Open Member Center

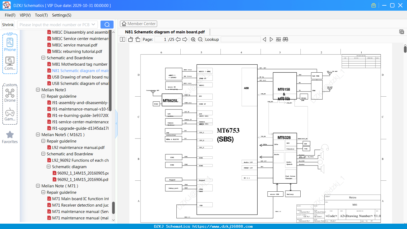pyautogui.click(x=138, y=24)
